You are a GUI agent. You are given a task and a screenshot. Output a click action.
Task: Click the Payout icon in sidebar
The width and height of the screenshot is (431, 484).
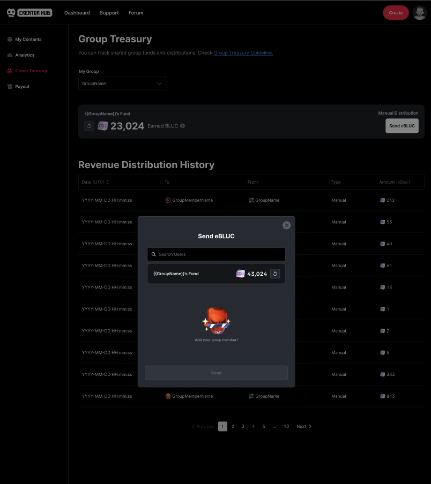10,86
